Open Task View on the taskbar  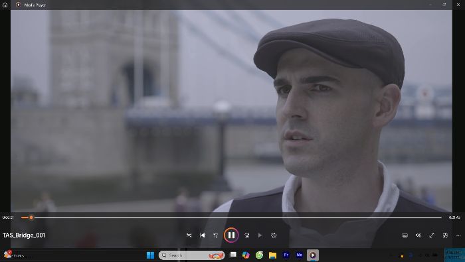(x=233, y=255)
